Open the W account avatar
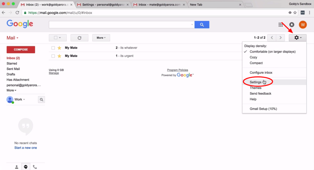 tap(303, 25)
